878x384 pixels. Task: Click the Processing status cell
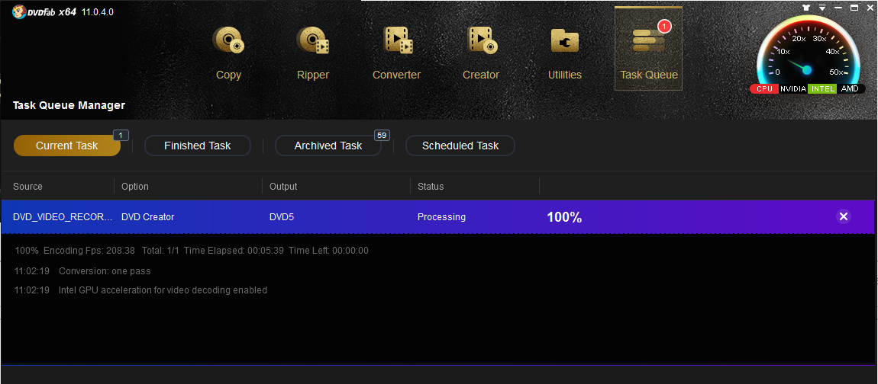tap(441, 217)
